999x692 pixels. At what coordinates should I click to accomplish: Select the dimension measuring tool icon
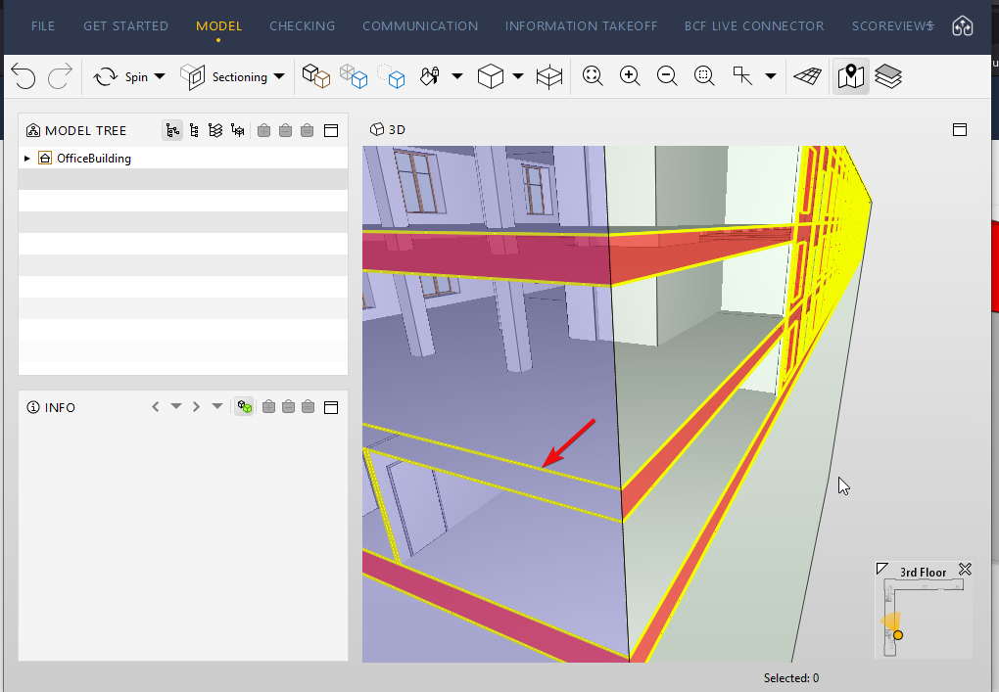click(742, 76)
